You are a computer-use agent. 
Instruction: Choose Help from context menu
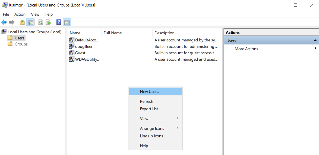(x=156, y=146)
